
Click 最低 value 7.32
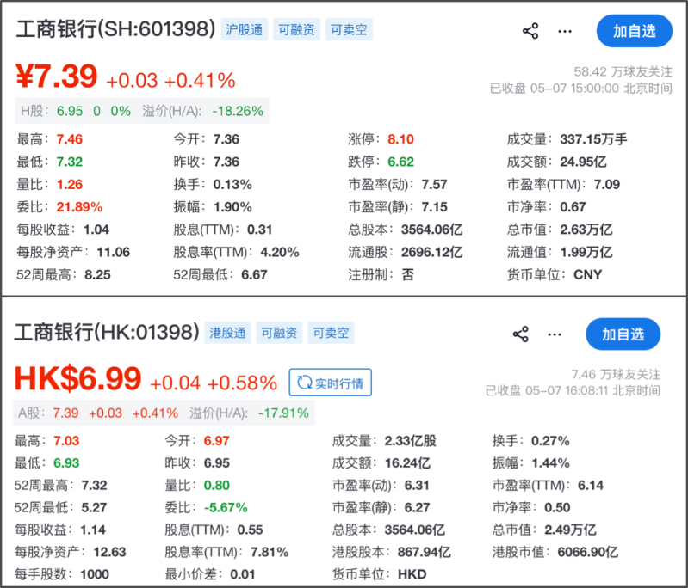(x=70, y=162)
